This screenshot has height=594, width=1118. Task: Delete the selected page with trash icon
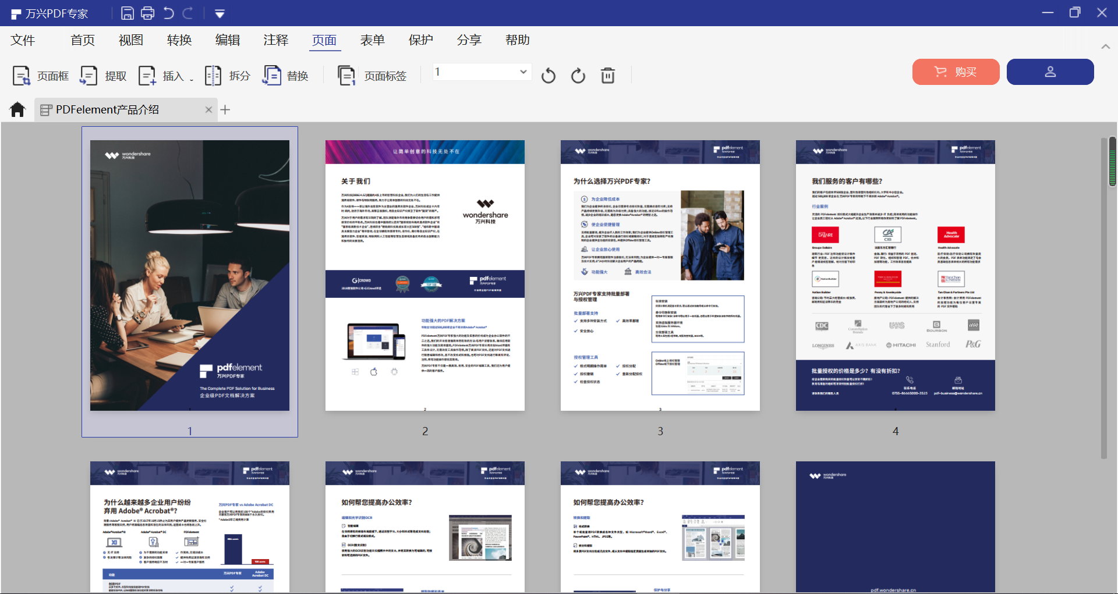[607, 76]
